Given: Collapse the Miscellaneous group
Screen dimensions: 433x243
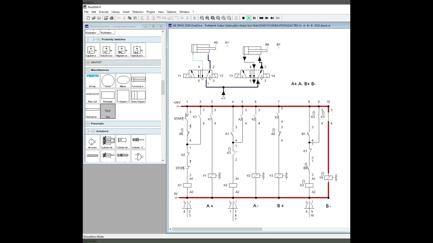Looking at the screenshot, I should 88,70.
